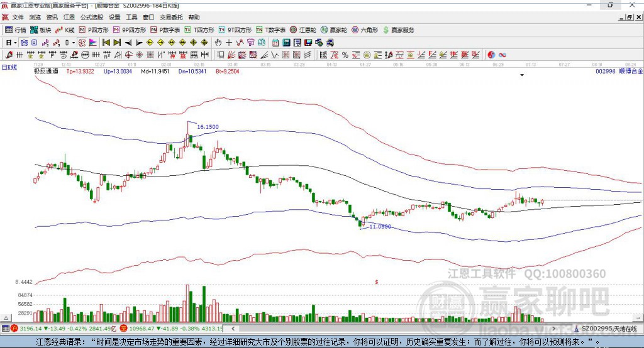The width and height of the screenshot is (644, 348).
Task: Expand the candlestick style dropdown arrow
Action: tap(74, 43)
